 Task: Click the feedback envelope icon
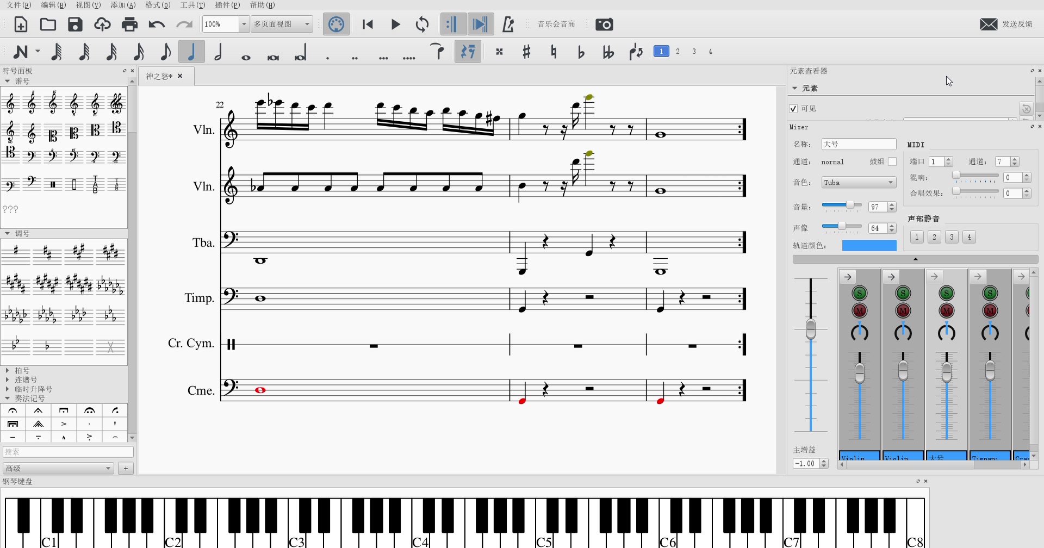[989, 24]
